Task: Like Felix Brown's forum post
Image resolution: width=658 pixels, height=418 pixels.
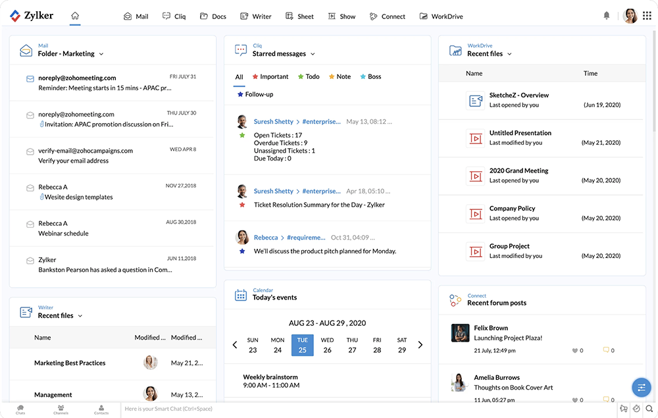Action: 575,350
